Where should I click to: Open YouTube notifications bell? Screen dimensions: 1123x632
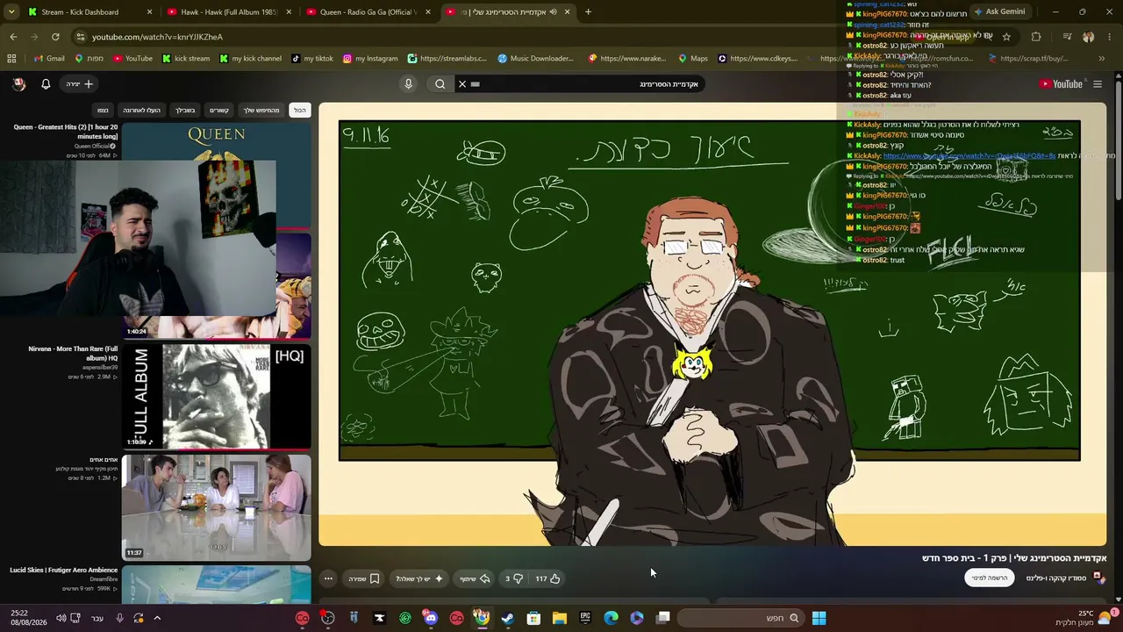point(46,84)
